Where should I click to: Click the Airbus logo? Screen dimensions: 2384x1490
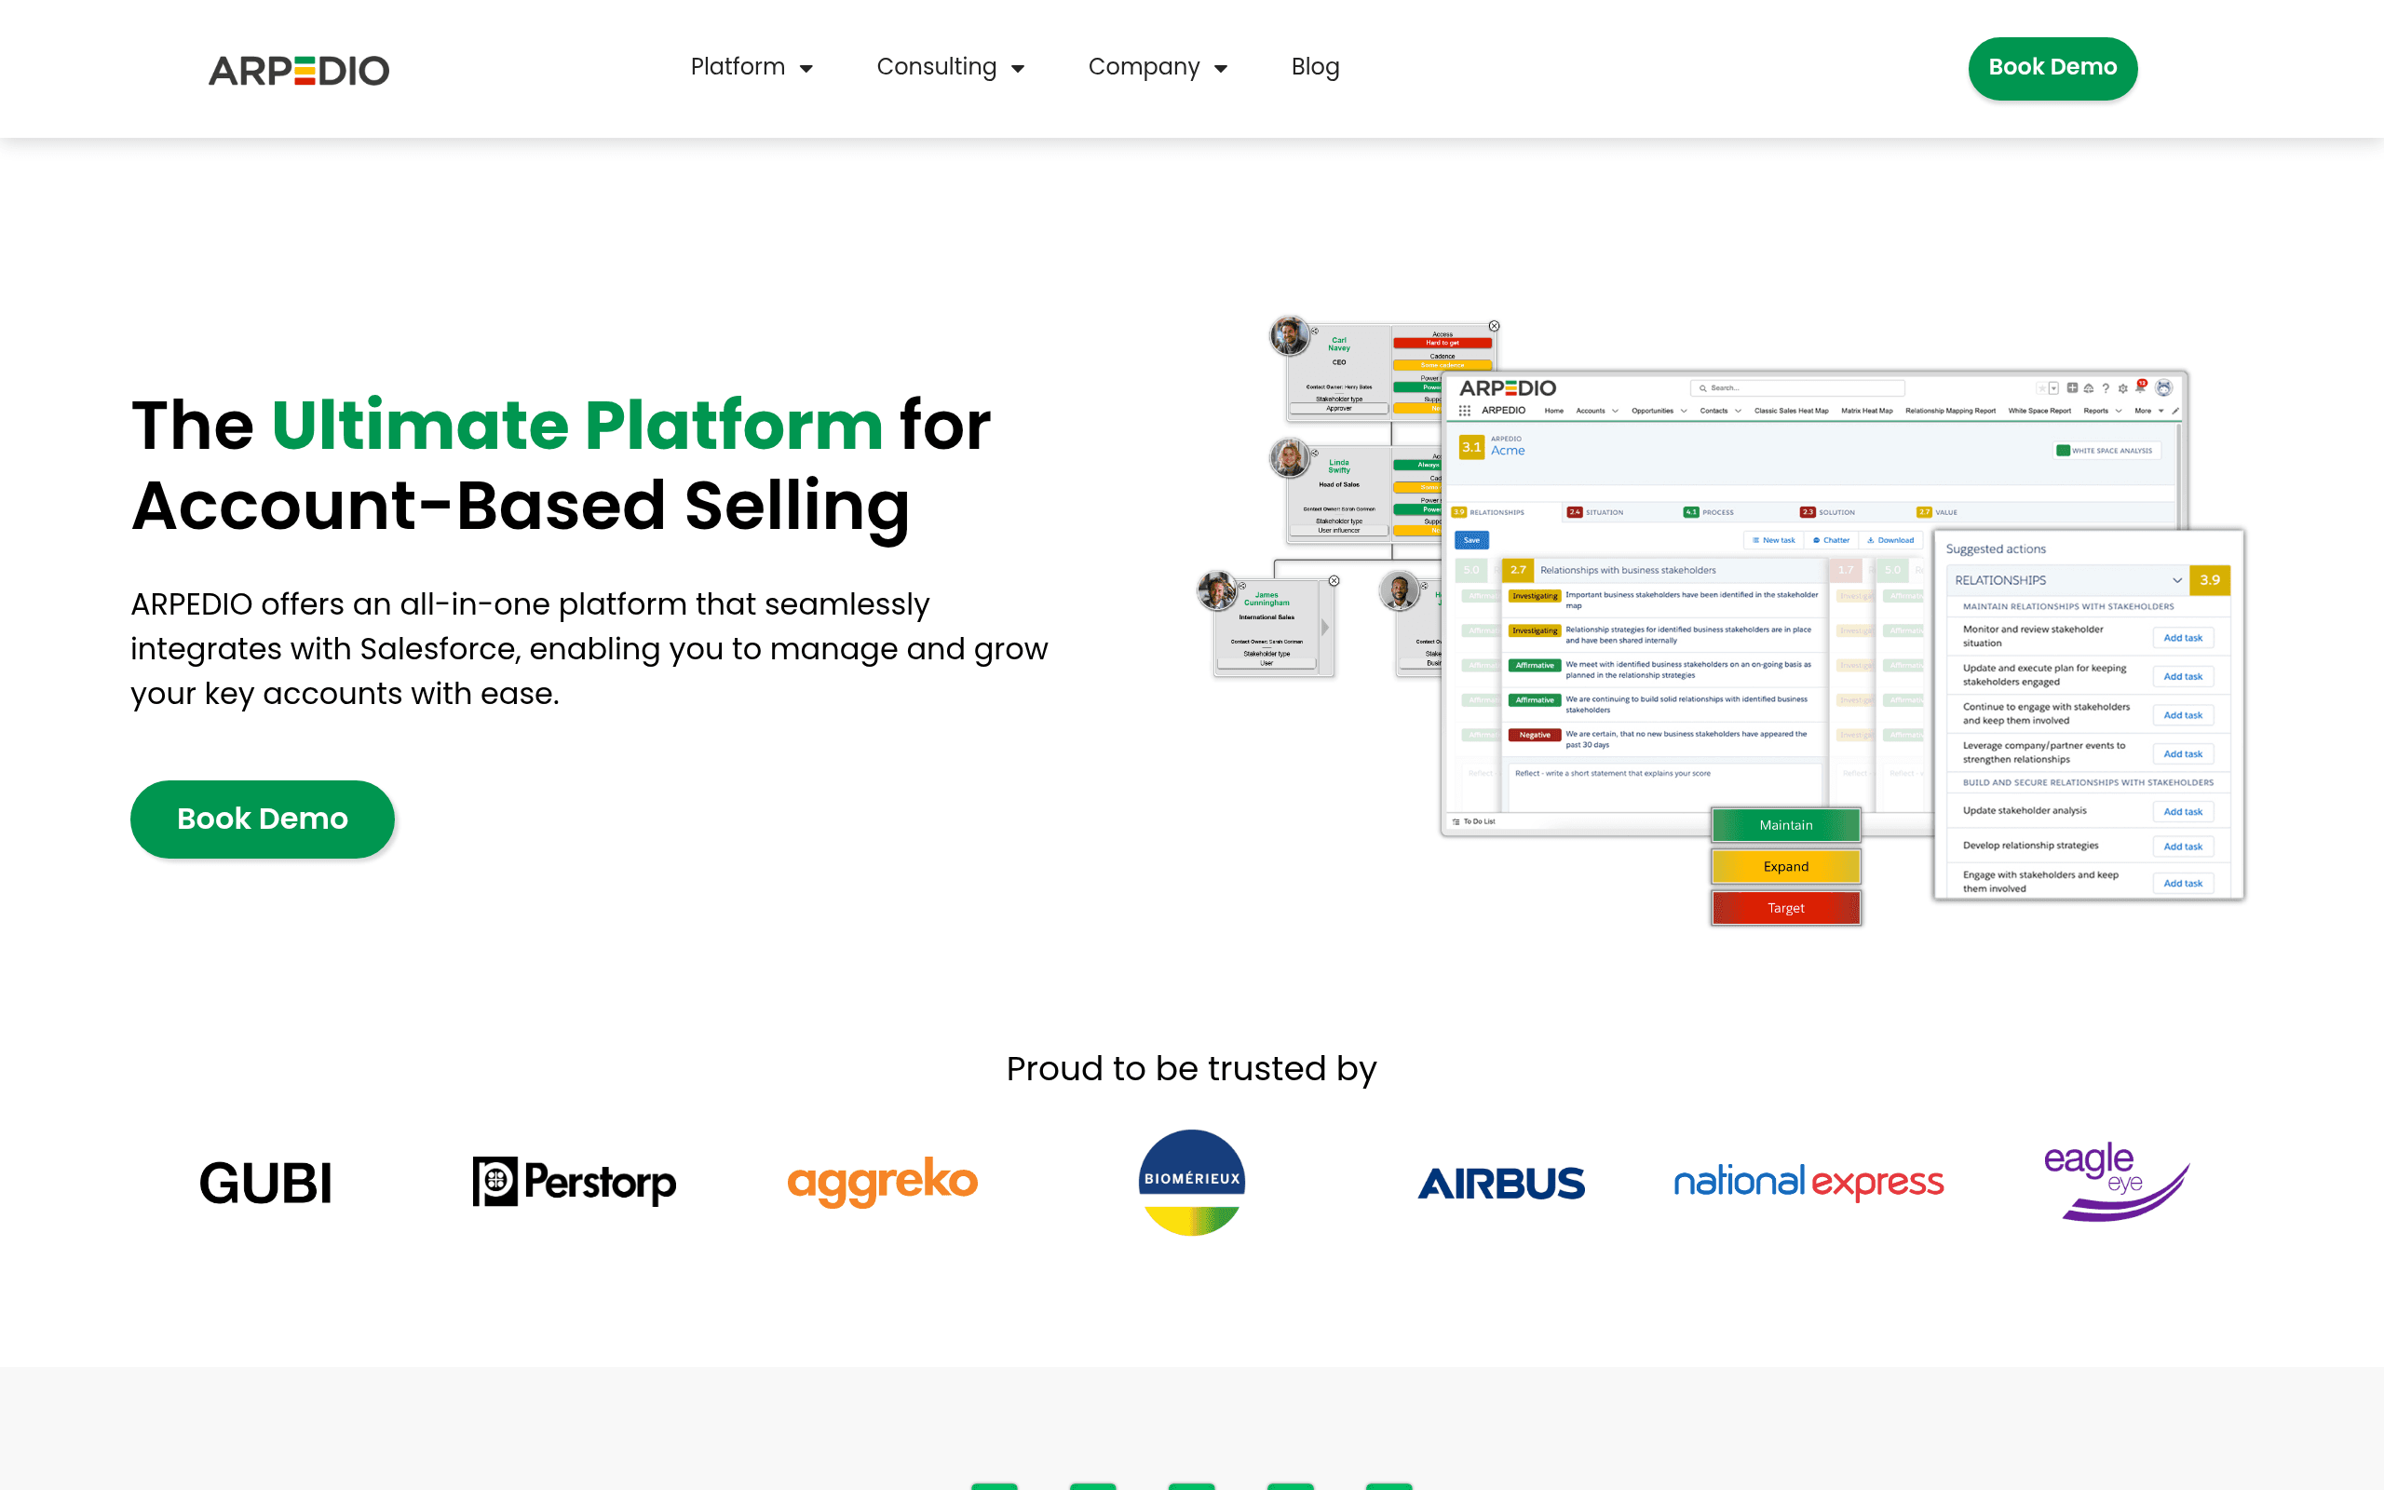pos(1501,1184)
